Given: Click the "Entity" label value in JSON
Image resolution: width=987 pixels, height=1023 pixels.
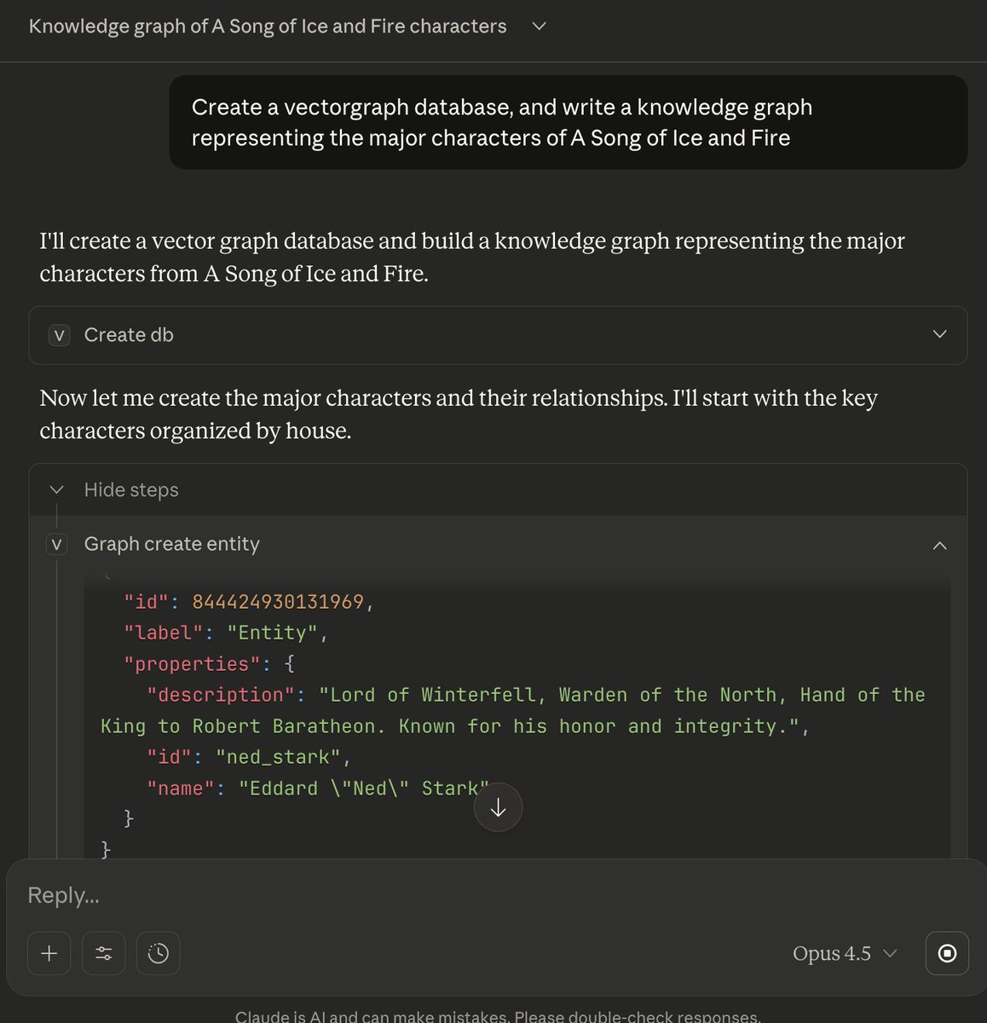Looking at the screenshot, I should (272, 633).
